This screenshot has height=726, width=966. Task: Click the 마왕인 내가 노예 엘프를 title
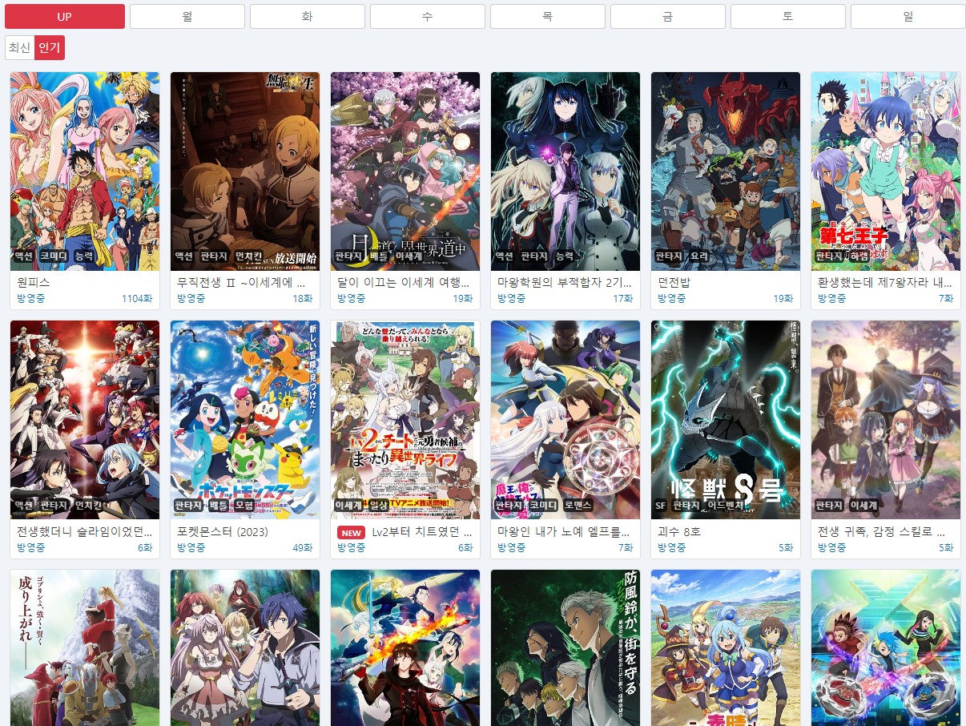pos(566,531)
